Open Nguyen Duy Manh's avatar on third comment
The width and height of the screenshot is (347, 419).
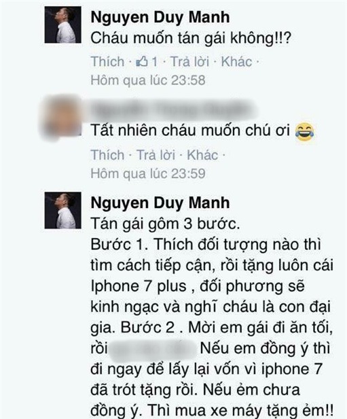click(62, 210)
